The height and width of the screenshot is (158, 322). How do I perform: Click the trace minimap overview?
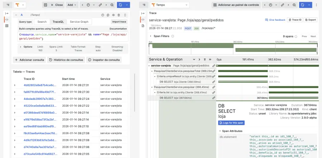tap(233, 49)
